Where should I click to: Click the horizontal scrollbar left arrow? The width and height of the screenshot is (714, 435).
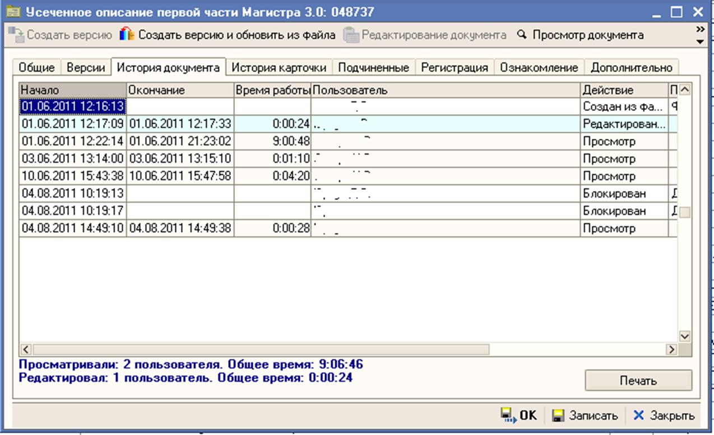coord(26,349)
